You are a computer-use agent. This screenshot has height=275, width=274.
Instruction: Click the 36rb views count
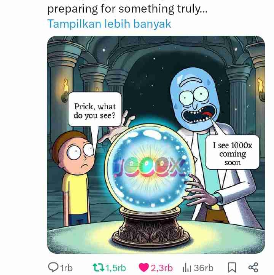(x=203, y=268)
